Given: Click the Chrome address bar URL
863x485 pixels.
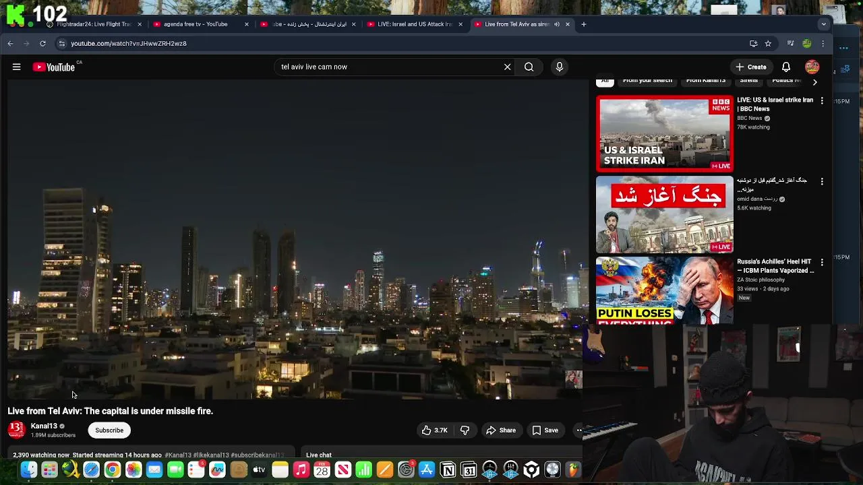Looking at the screenshot, I should [x=129, y=43].
